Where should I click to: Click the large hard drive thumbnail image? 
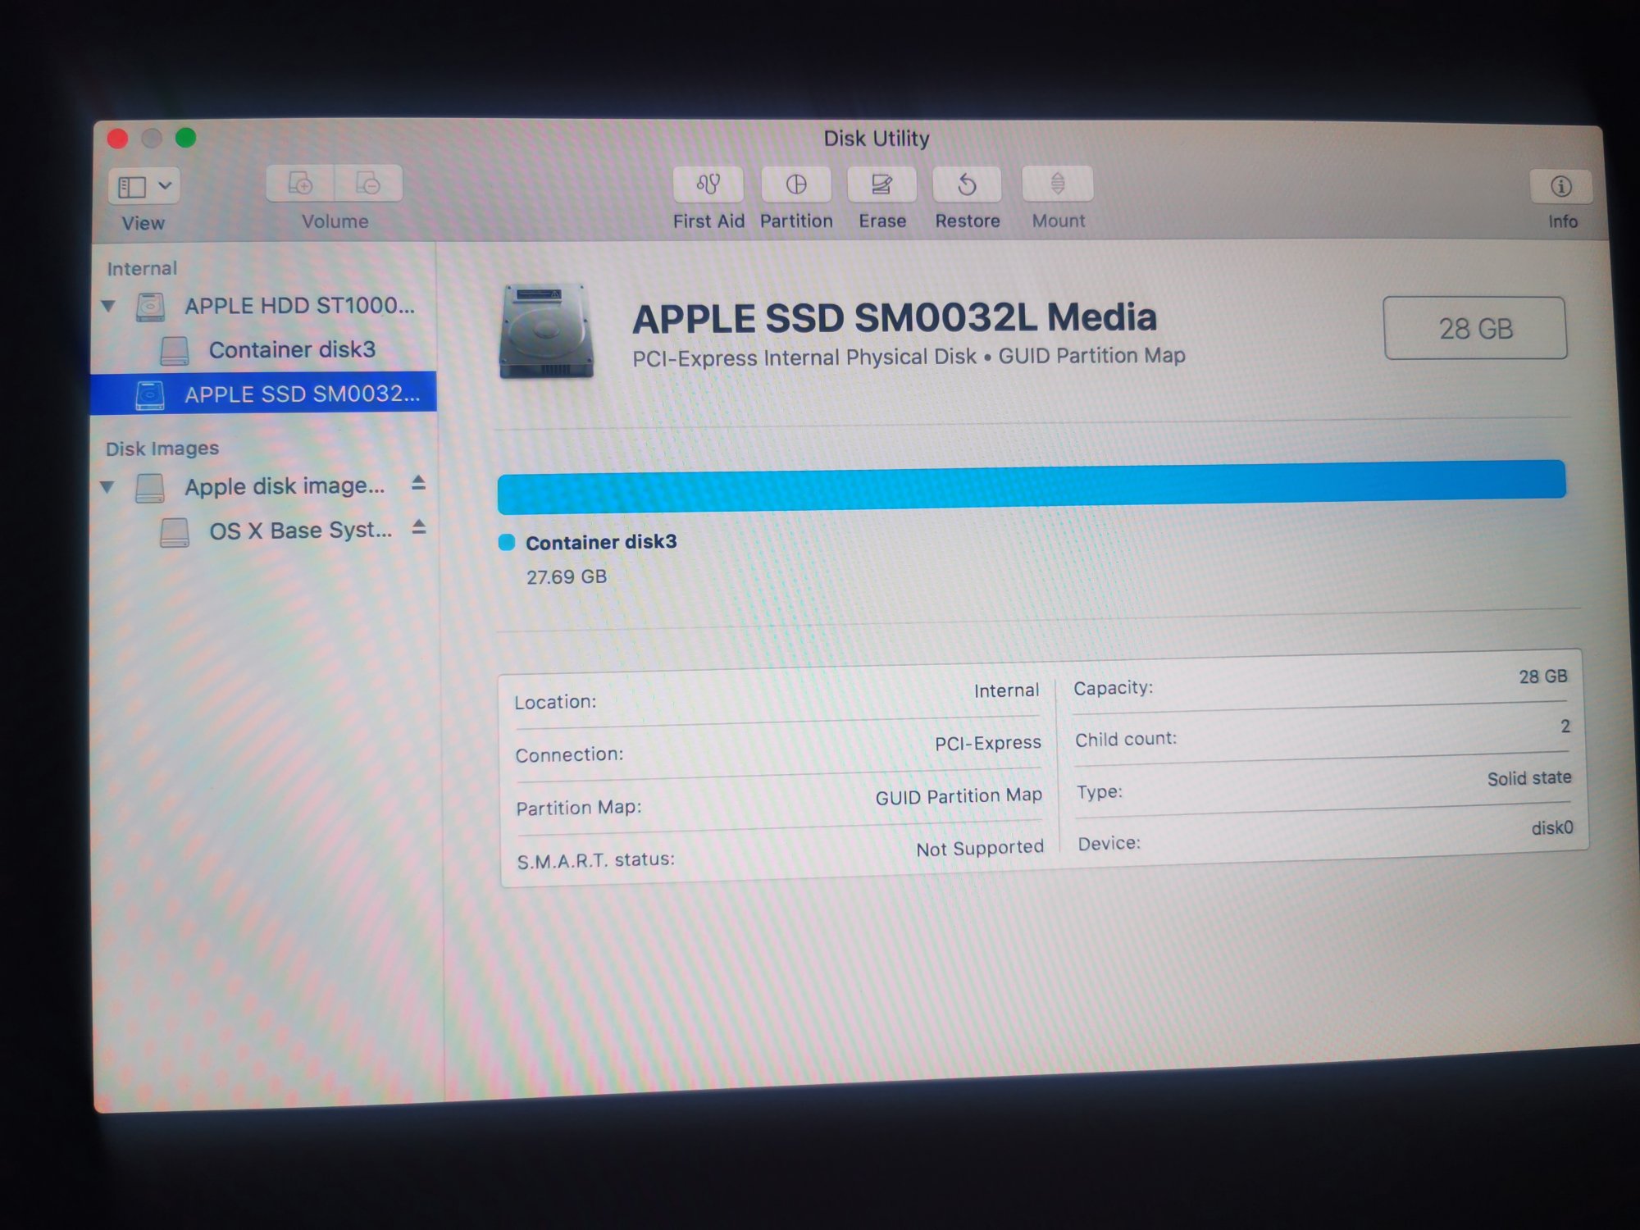[x=545, y=331]
